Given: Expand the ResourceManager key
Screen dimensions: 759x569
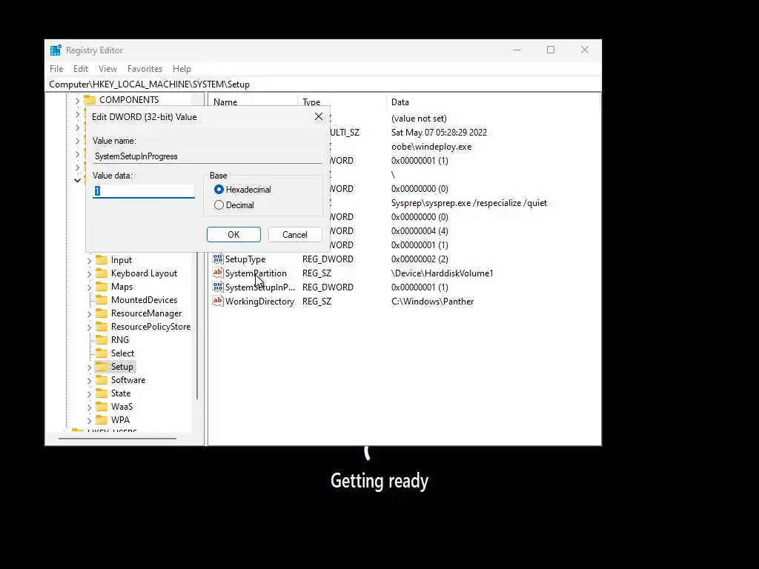Looking at the screenshot, I should tap(89, 313).
